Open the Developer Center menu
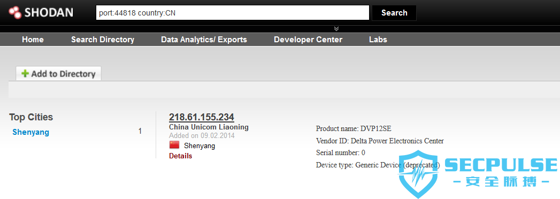Screen dimensions: 560x199 click(x=308, y=40)
